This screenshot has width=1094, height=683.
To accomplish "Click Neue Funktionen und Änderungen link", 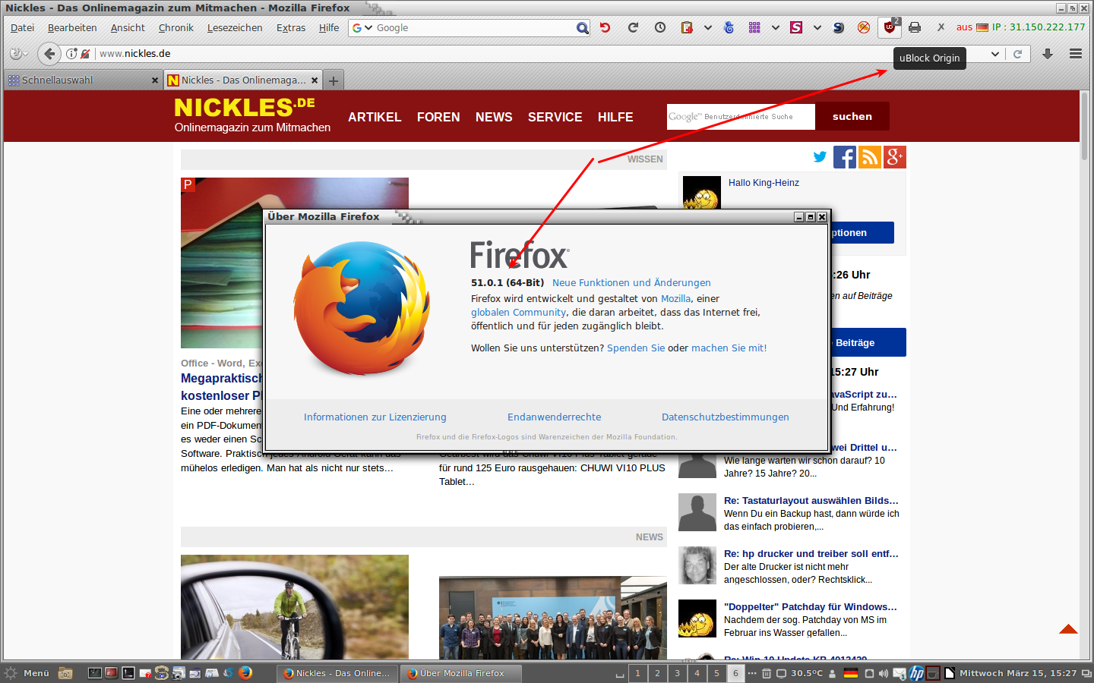I will click(x=631, y=283).
